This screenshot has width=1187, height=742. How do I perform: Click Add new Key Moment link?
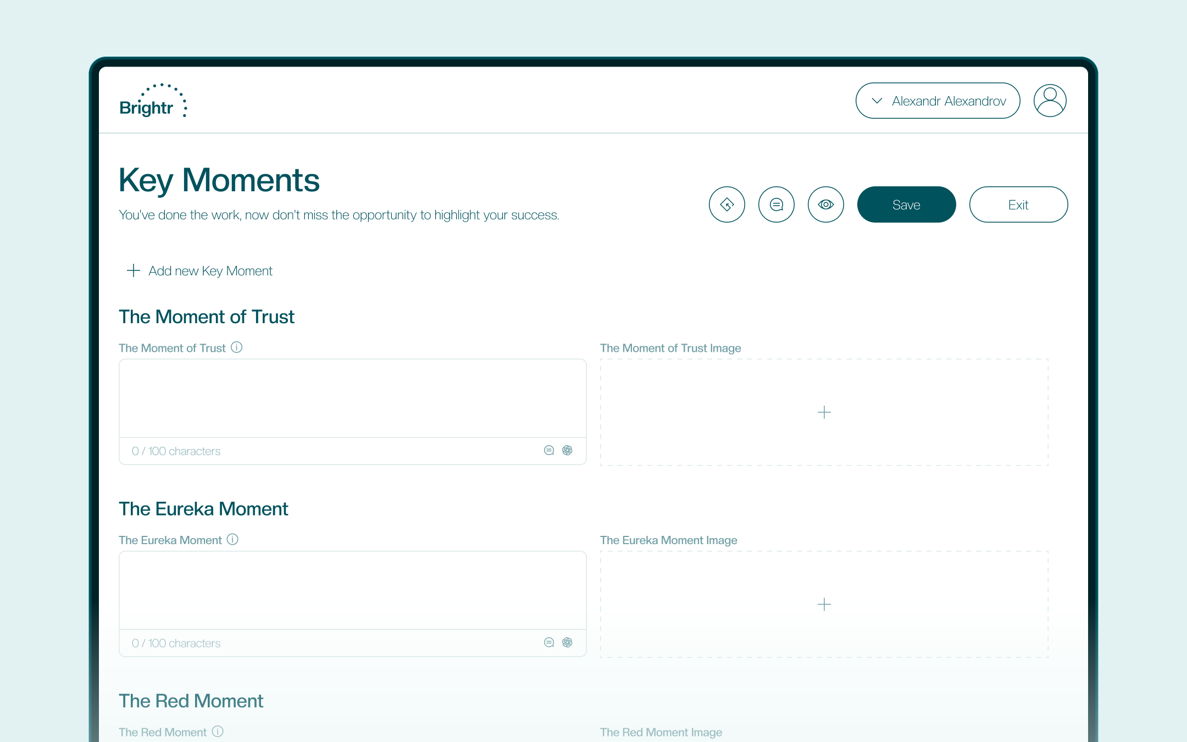[x=210, y=271]
